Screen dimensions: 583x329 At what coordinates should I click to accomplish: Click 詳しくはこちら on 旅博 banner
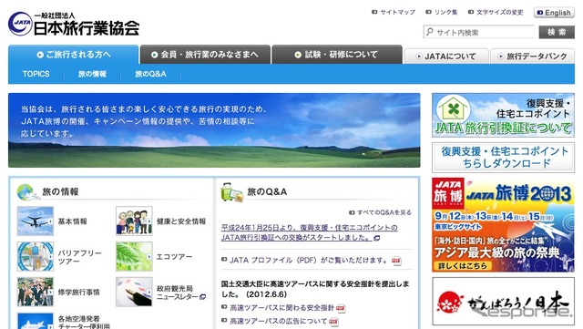click(x=462, y=266)
